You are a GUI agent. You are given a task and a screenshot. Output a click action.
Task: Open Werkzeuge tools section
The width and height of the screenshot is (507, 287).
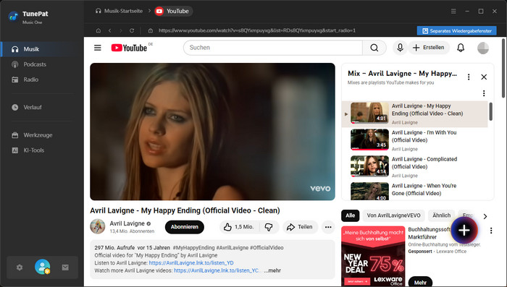pos(38,135)
